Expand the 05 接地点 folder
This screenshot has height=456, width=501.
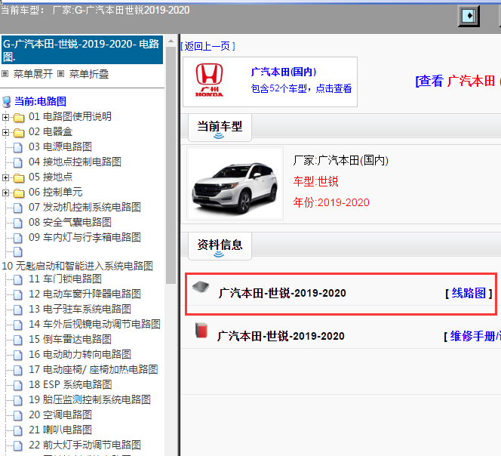5,177
